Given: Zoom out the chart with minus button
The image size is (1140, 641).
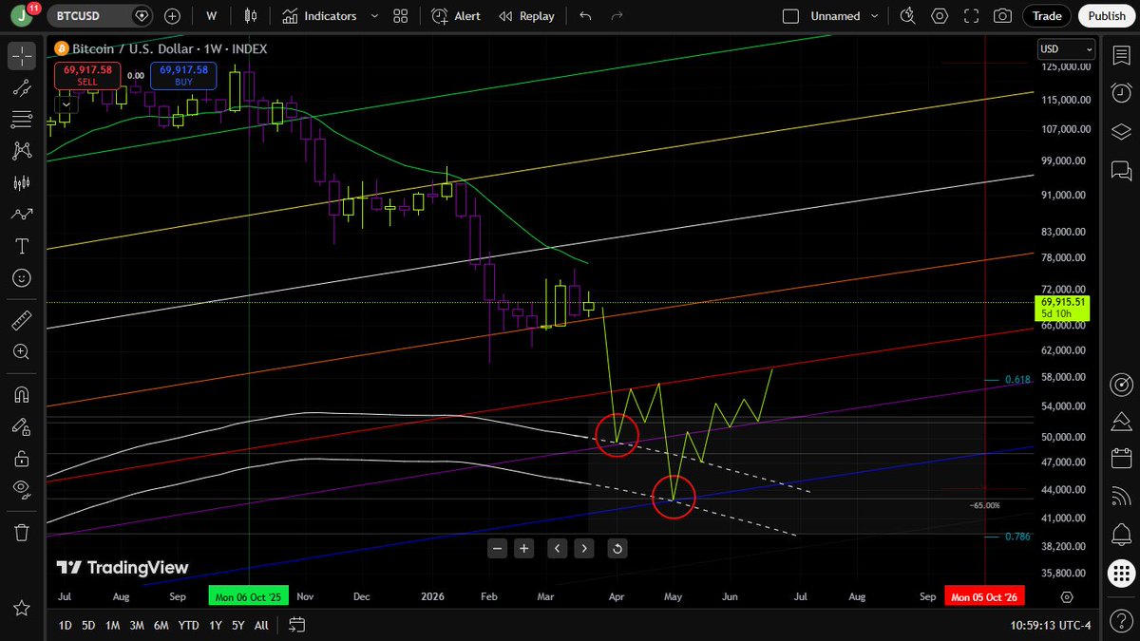Looking at the screenshot, I should pyautogui.click(x=497, y=548).
